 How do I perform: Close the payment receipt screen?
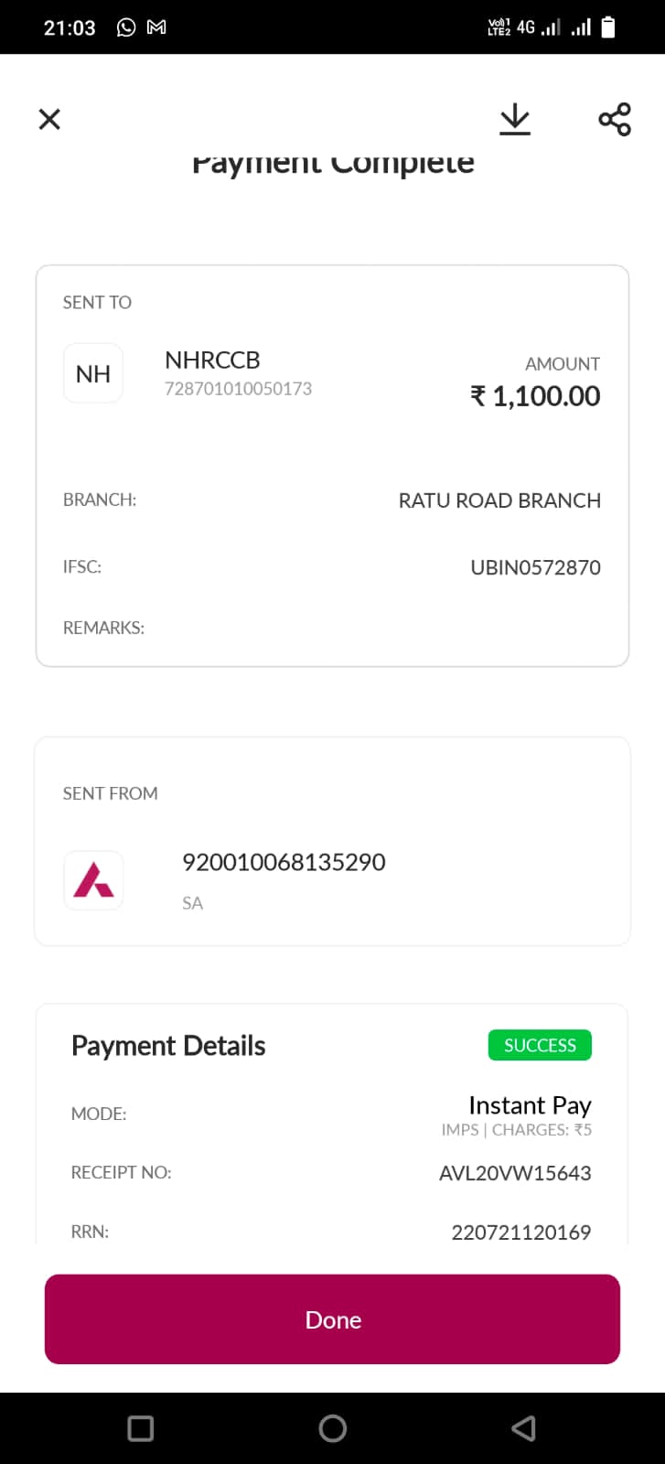(49, 119)
